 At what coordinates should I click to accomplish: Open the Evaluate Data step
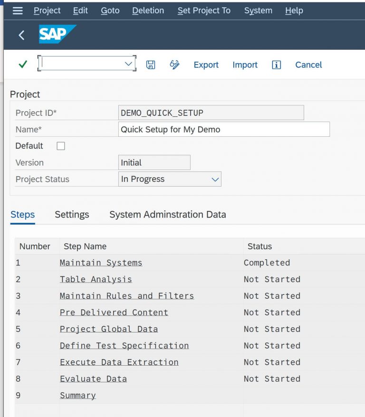click(93, 379)
